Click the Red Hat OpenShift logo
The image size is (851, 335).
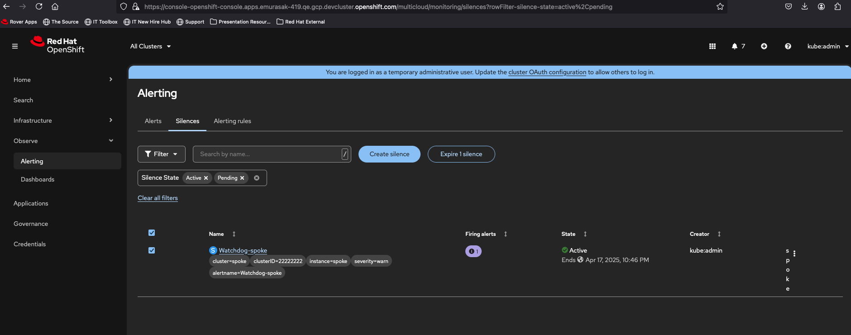(x=57, y=45)
